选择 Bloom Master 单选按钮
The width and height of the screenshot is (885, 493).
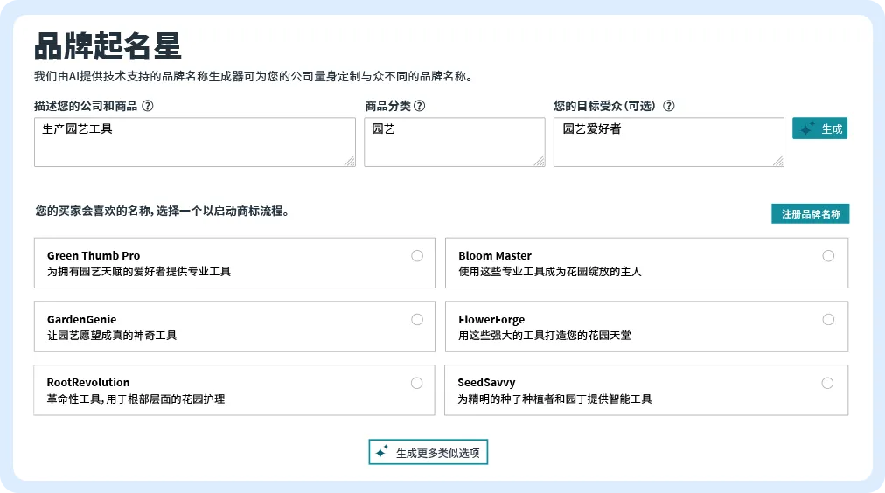tap(828, 255)
